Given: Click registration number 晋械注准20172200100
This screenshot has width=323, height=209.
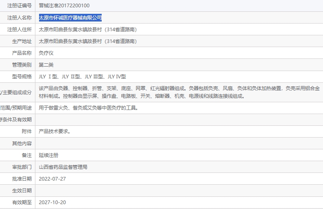Looking at the screenshot, I should click(64, 6).
